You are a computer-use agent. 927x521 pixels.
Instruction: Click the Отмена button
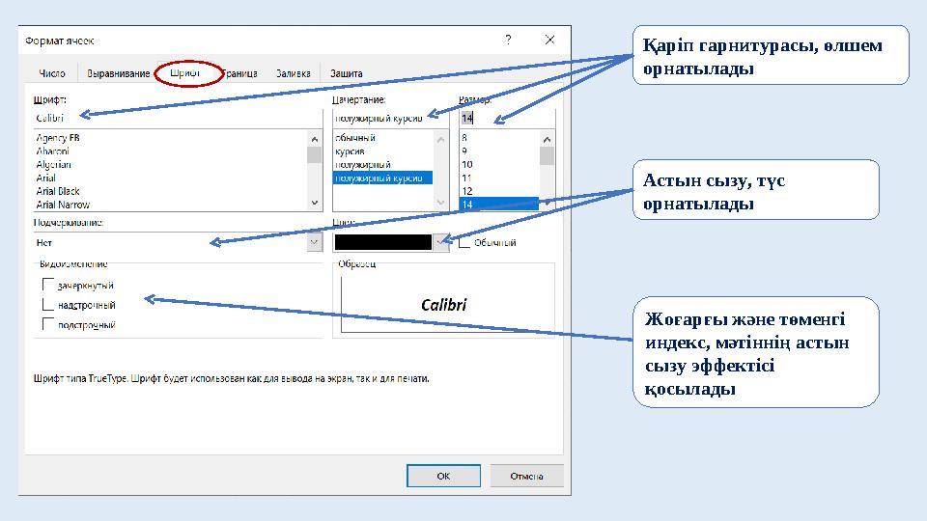tap(527, 476)
